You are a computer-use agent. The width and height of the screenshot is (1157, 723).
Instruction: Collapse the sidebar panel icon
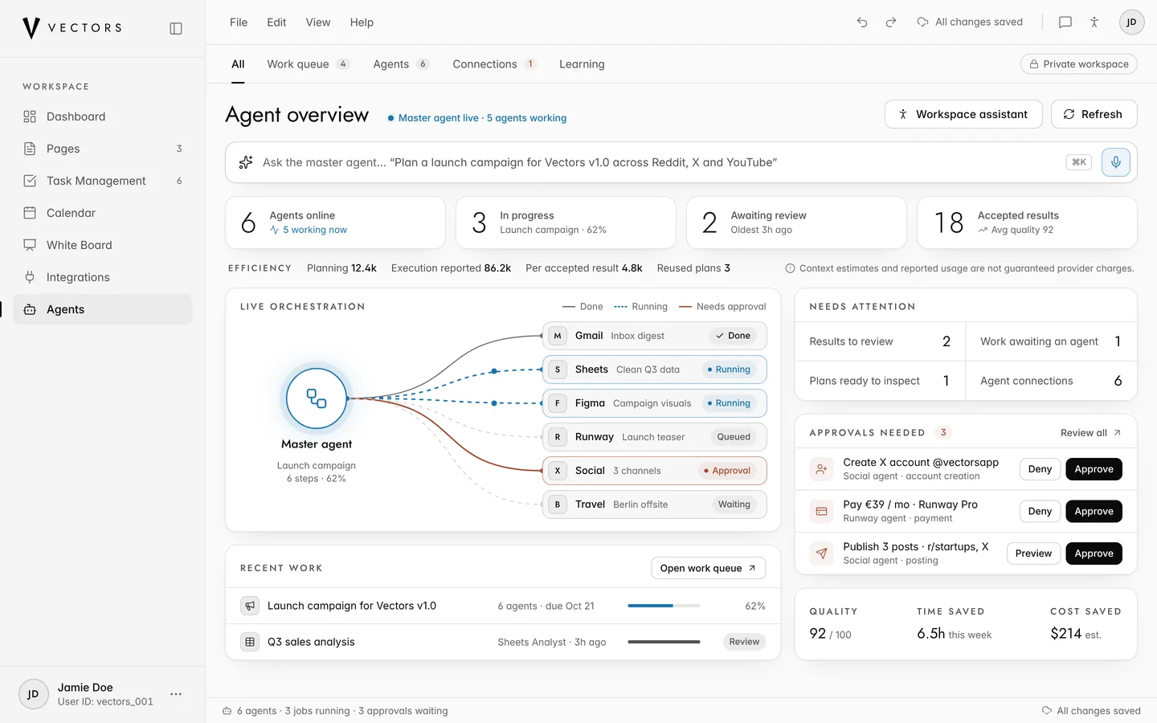[x=176, y=28]
